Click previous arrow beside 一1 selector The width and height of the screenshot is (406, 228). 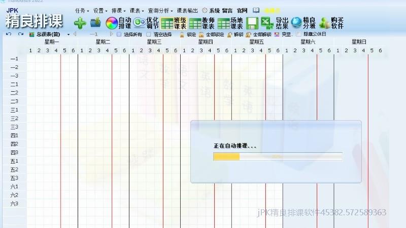coord(75,34)
